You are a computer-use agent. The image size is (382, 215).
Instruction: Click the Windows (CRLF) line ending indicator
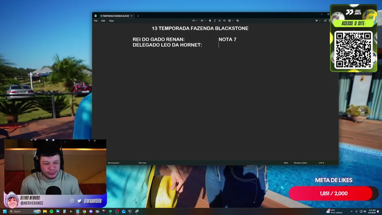pos(300,163)
